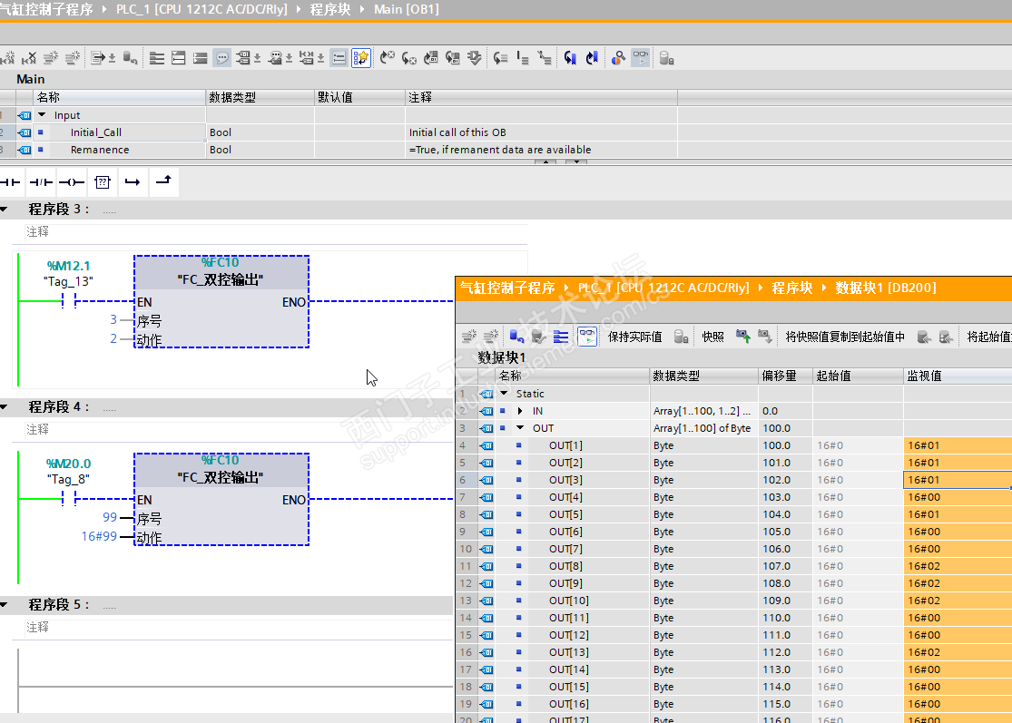Toggle monitor all in DB200 toolbar
The width and height of the screenshot is (1012, 723).
click(x=587, y=337)
